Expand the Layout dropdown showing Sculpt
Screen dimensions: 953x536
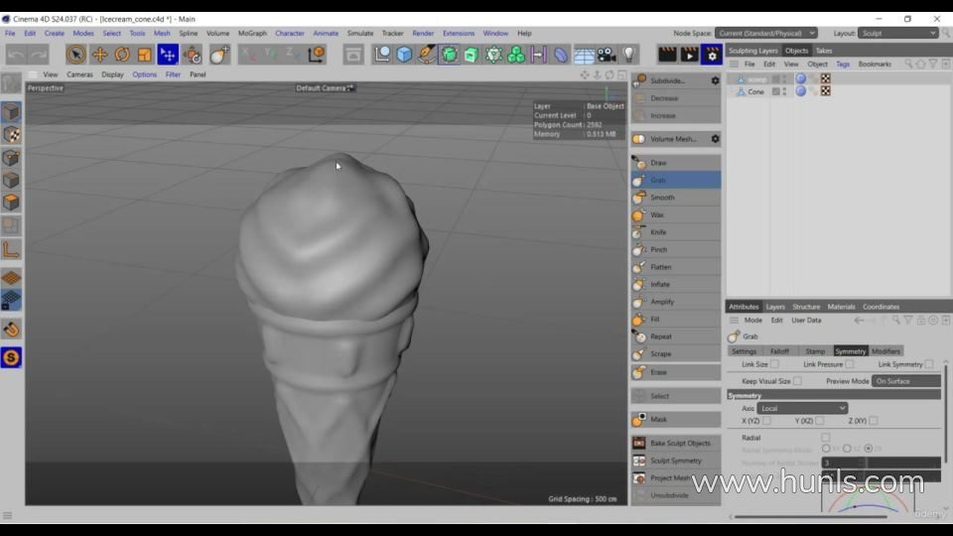898,33
